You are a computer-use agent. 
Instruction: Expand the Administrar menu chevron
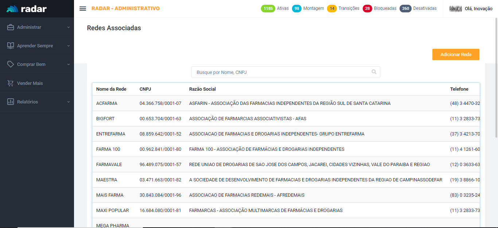[69, 27]
